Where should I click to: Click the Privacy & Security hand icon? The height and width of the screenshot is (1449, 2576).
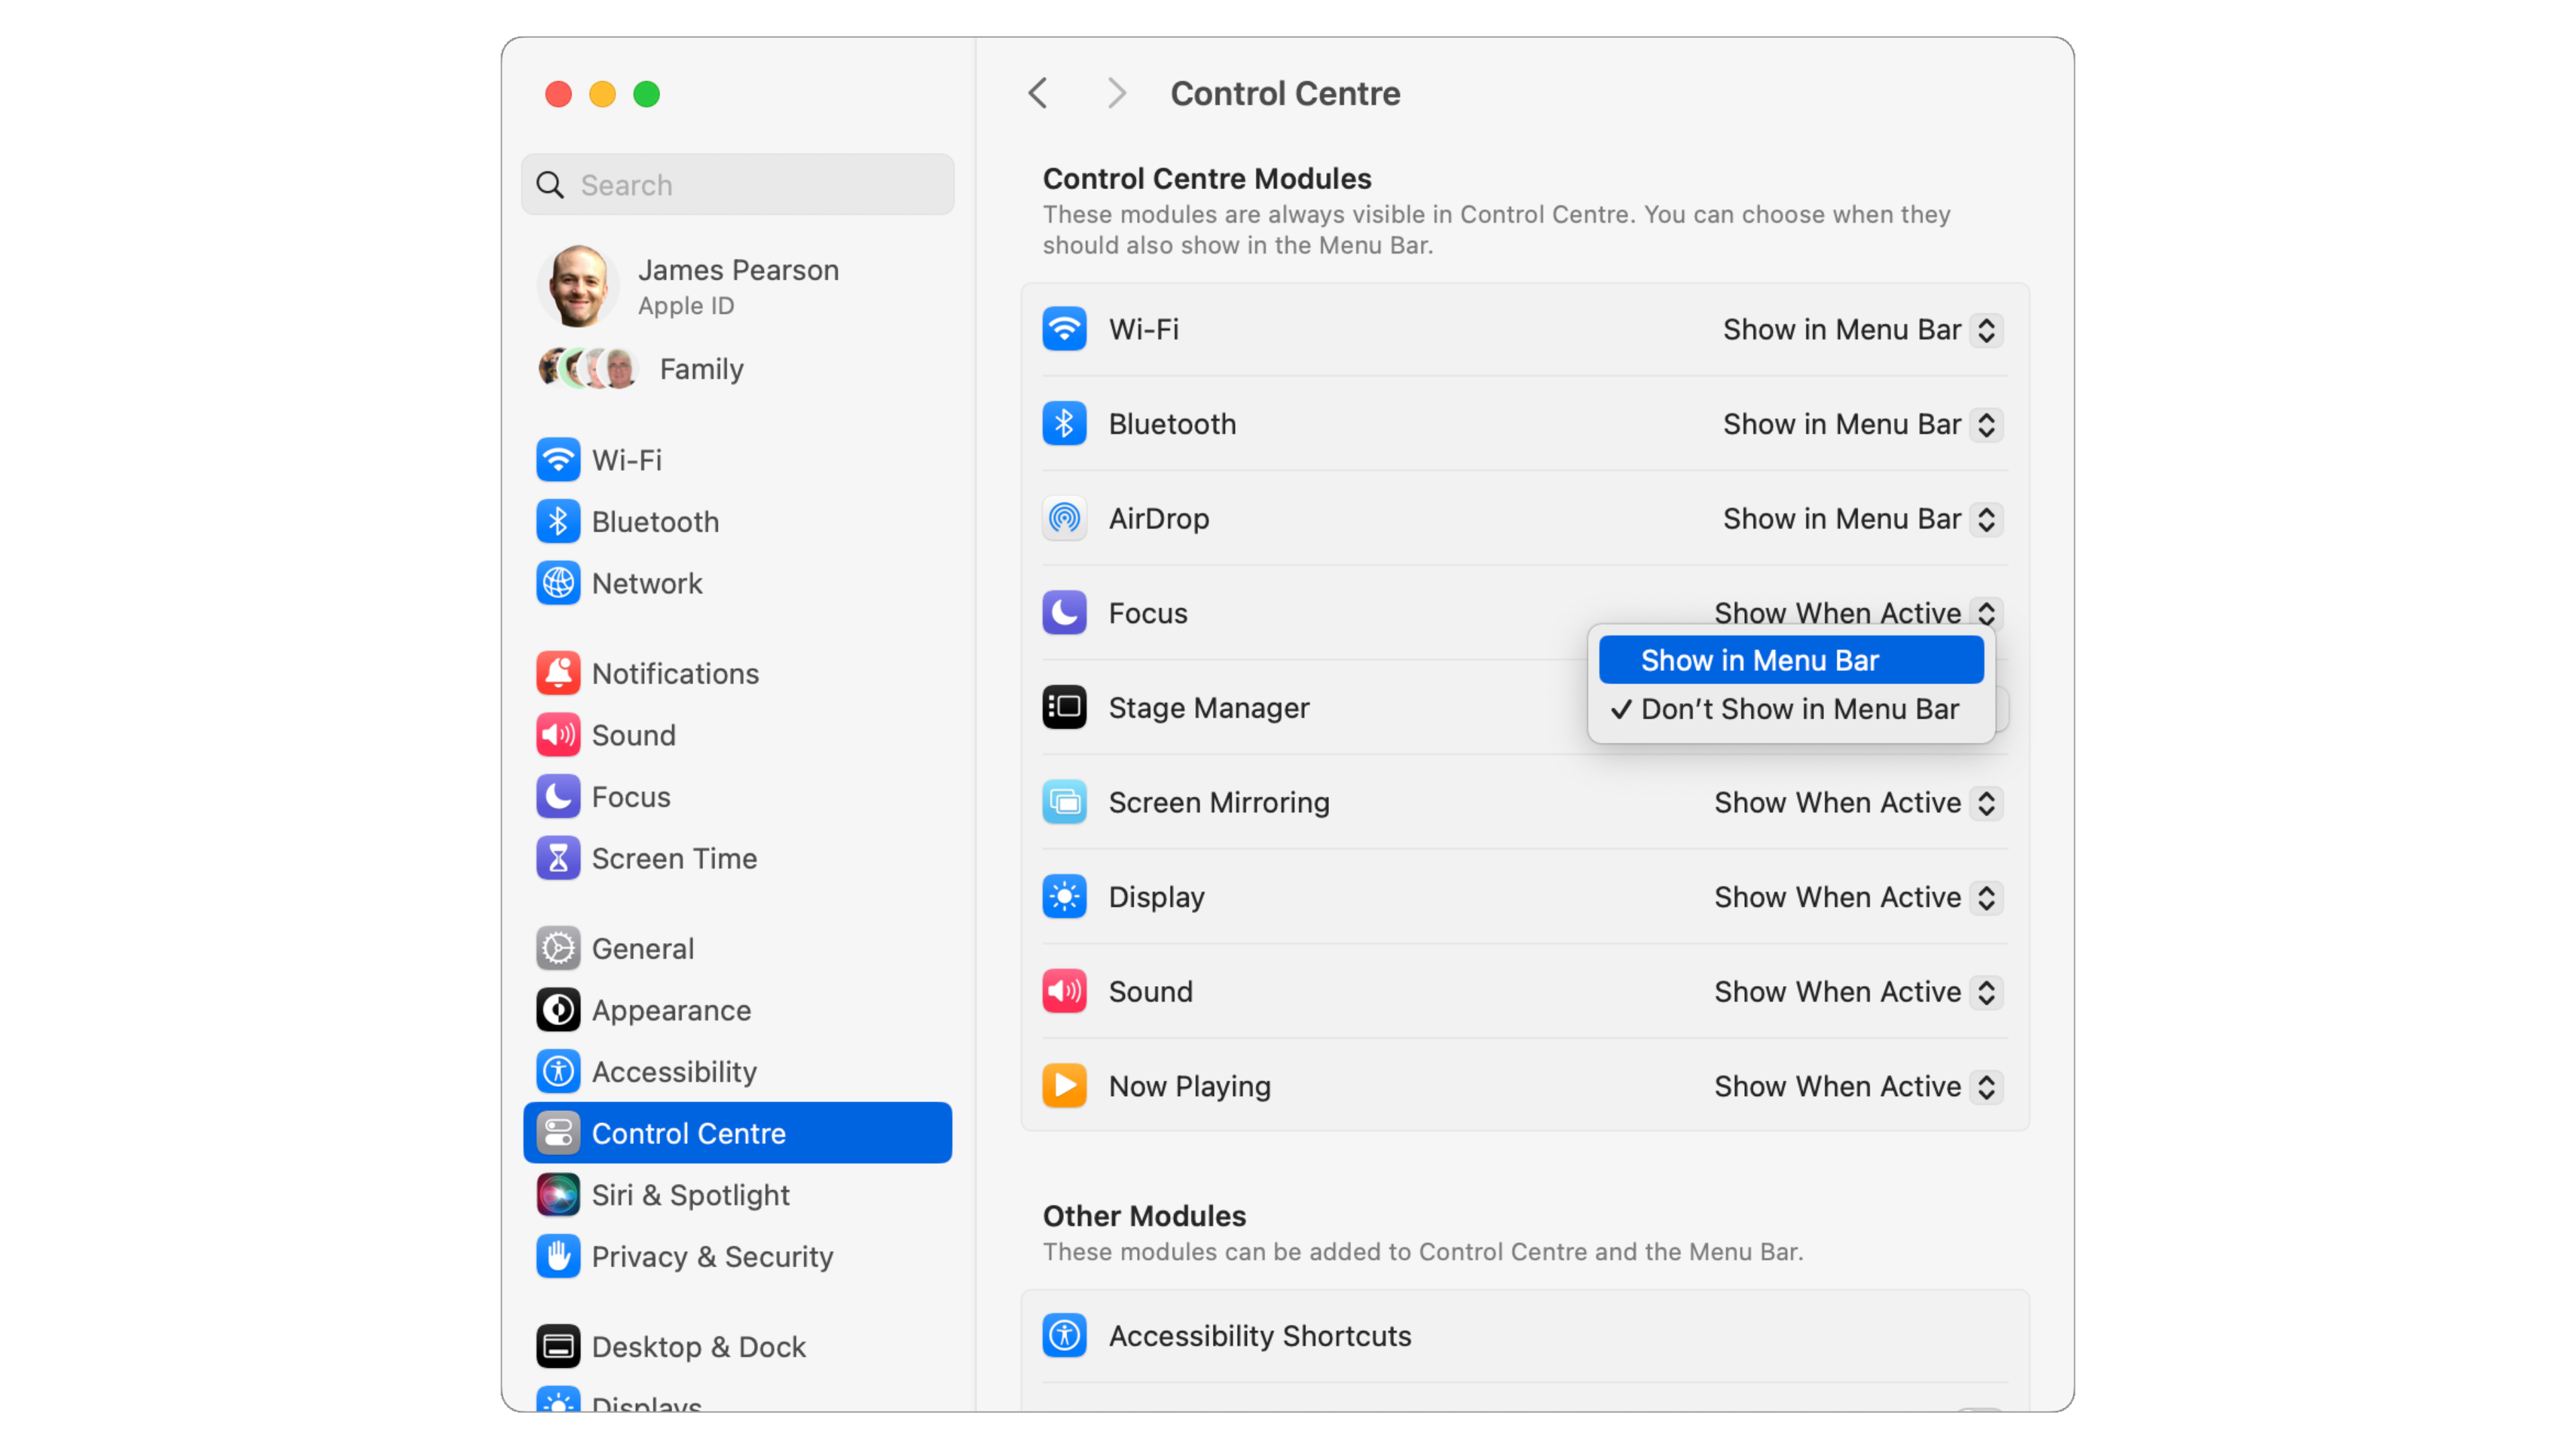point(557,1256)
